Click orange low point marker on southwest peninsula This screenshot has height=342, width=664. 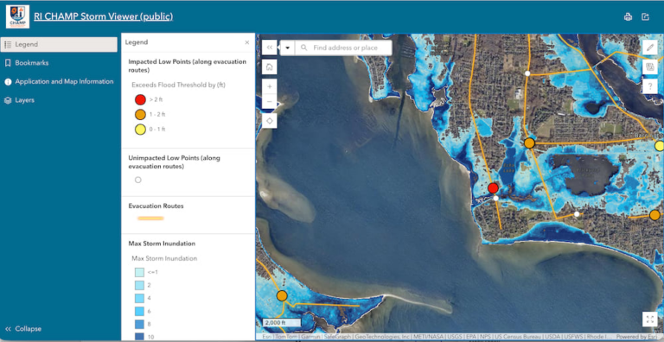pos(282,295)
